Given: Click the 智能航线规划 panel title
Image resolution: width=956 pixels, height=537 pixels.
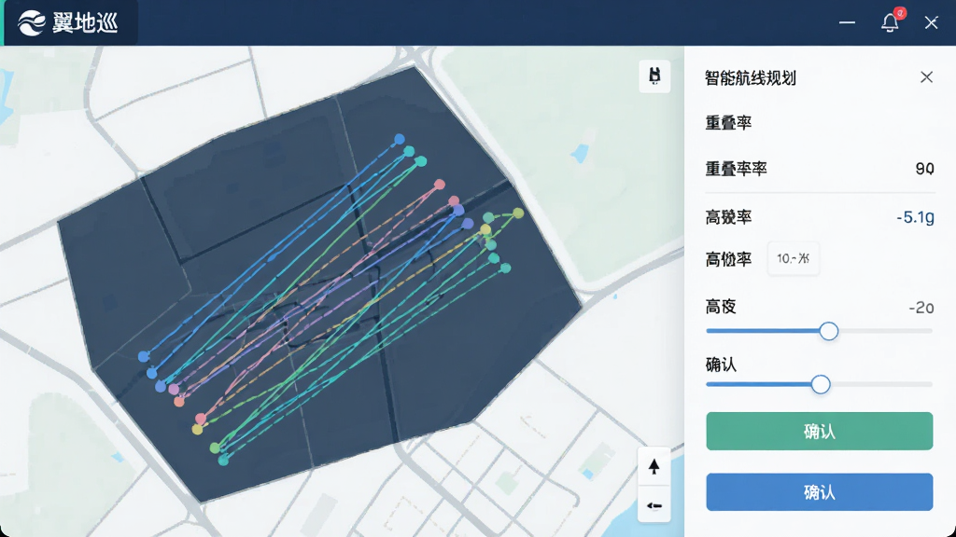Looking at the screenshot, I should point(751,78).
